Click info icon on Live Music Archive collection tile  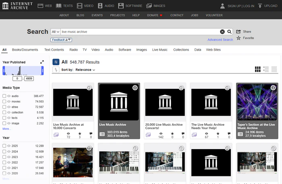135,88
